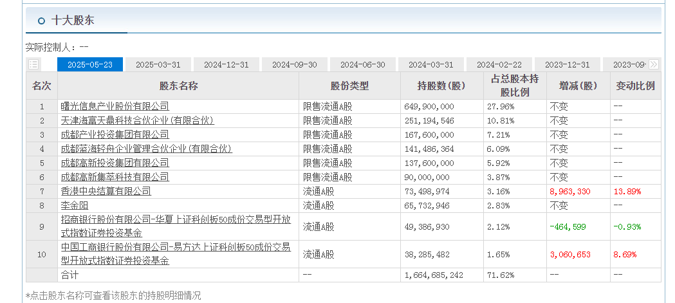Click the double-arrow to show more dates
The image size is (675, 303).
(x=654, y=64)
